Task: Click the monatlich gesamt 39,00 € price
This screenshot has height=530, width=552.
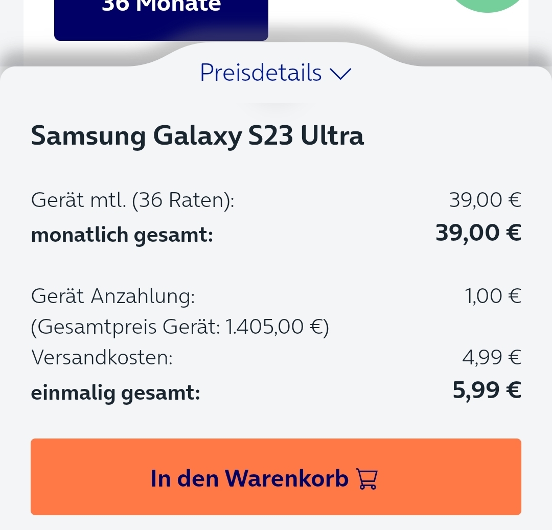Action: [x=478, y=233]
